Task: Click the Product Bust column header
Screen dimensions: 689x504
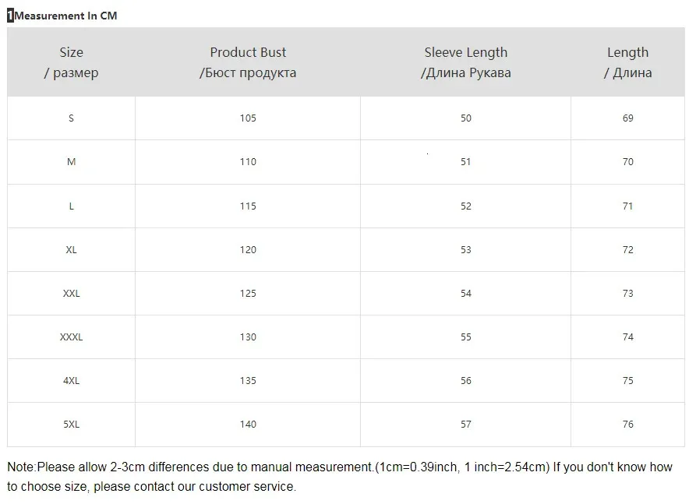Action: tap(248, 62)
